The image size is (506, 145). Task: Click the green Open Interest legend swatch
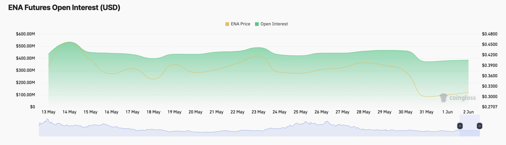257,24
